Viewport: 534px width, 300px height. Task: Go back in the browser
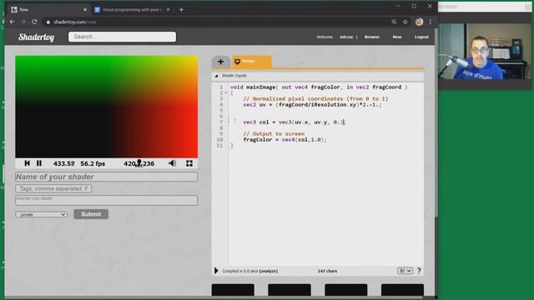pos(13,22)
